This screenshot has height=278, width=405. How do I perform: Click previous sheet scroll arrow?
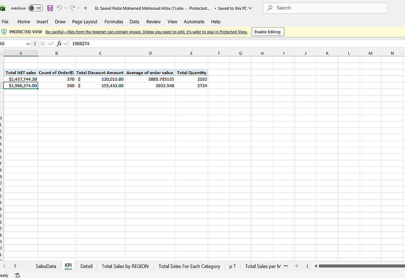(x=4, y=266)
